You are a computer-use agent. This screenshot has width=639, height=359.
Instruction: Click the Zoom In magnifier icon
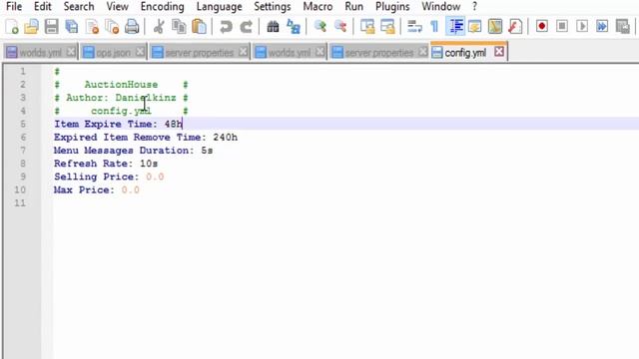pos(319,27)
